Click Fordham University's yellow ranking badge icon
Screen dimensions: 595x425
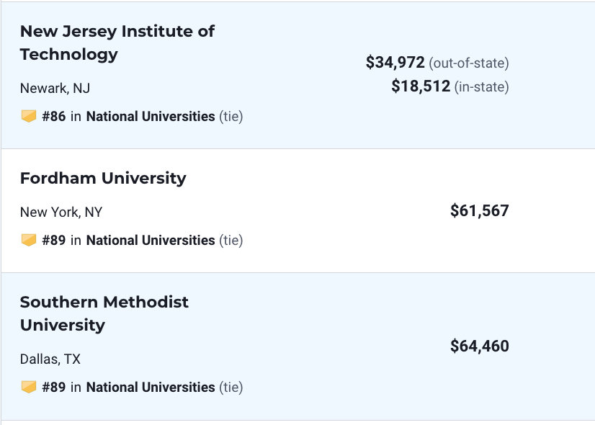[x=28, y=240]
